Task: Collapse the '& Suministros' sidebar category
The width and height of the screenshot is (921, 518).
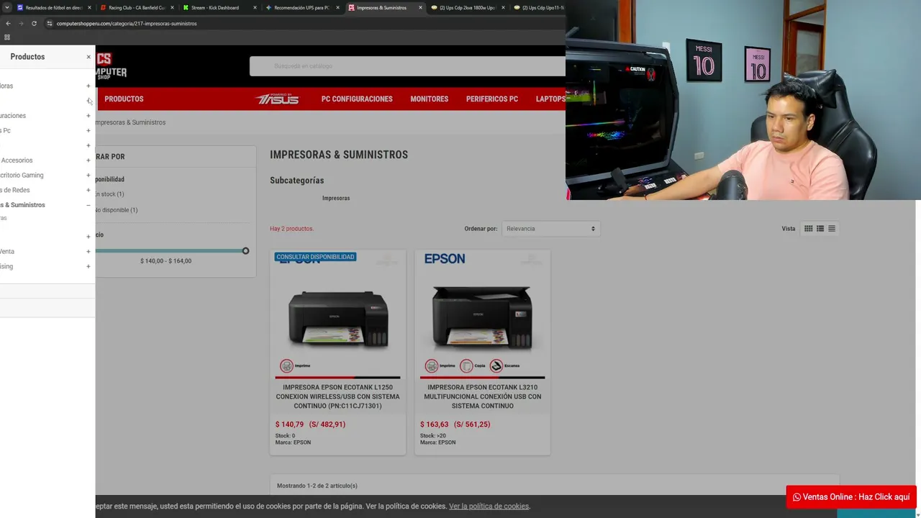Action: [x=89, y=205]
